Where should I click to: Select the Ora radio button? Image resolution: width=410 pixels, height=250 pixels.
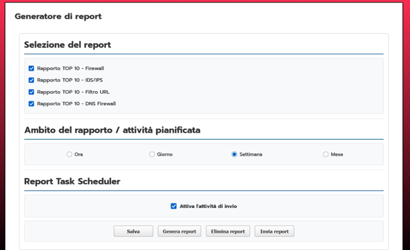70,154
